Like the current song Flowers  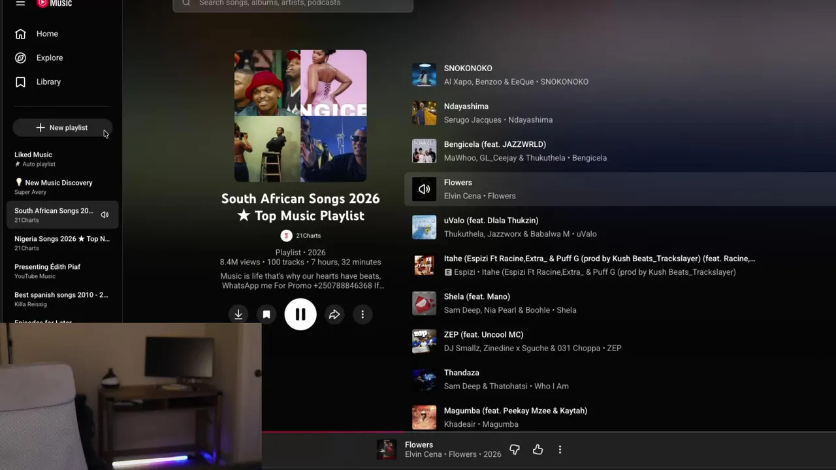tap(538, 450)
